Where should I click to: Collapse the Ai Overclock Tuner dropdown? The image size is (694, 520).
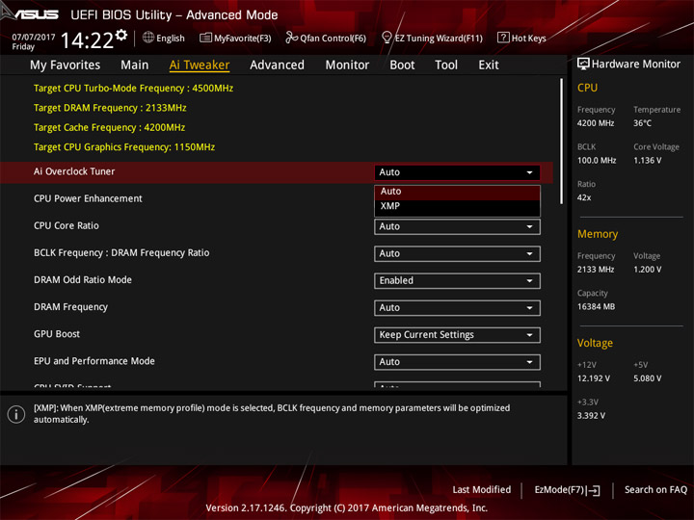point(457,172)
